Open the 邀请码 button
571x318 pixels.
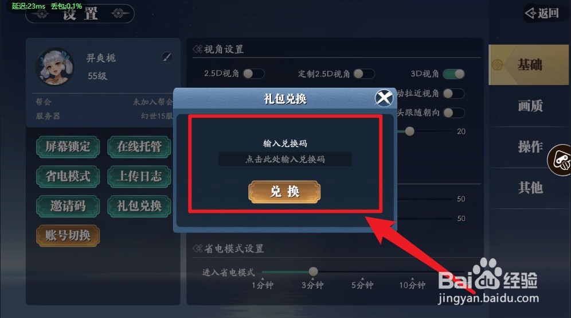pos(68,206)
